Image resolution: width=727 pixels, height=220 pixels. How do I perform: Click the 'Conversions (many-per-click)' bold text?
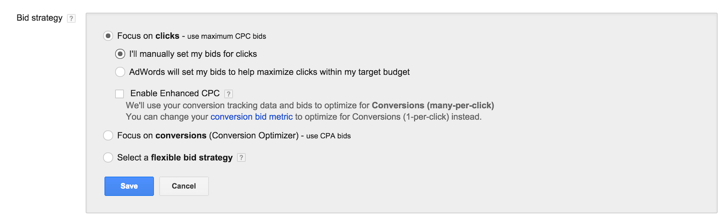point(433,105)
